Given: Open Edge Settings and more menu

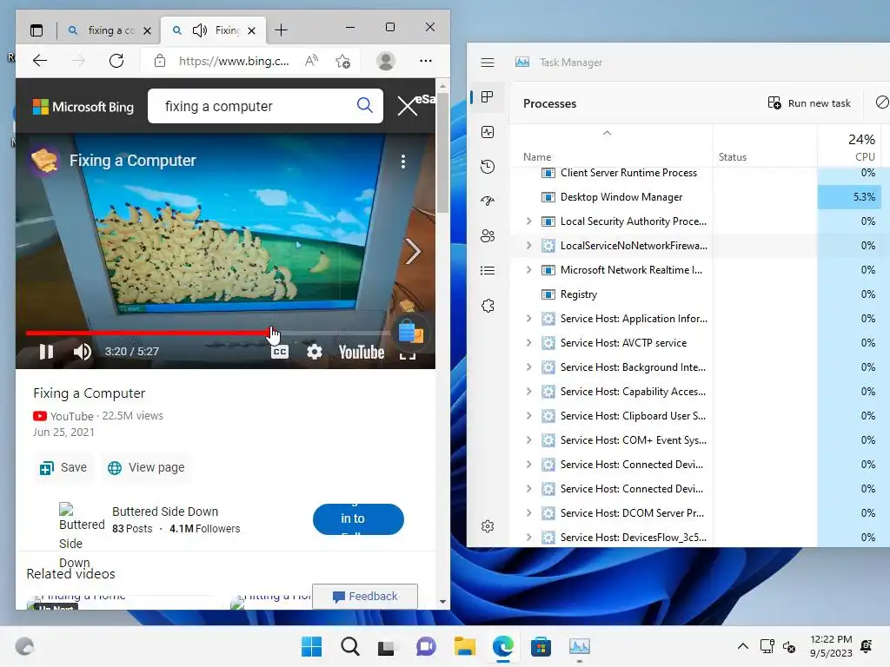Looking at the screenshot, I should pos(426,61).
